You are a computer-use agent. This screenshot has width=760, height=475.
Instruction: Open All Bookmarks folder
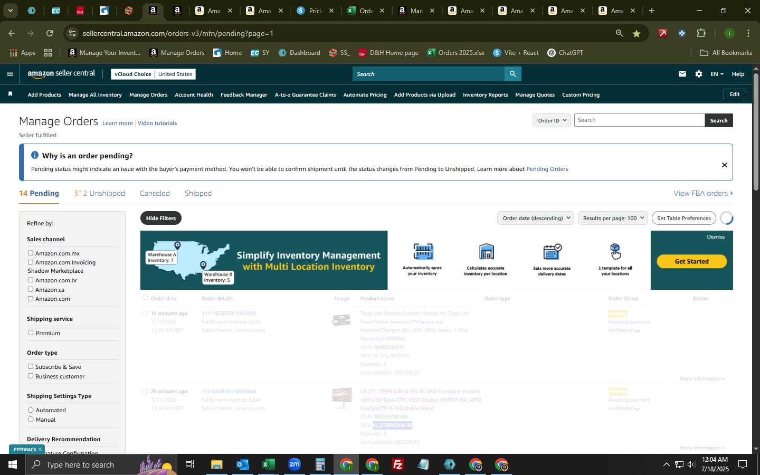coord(726,53)
